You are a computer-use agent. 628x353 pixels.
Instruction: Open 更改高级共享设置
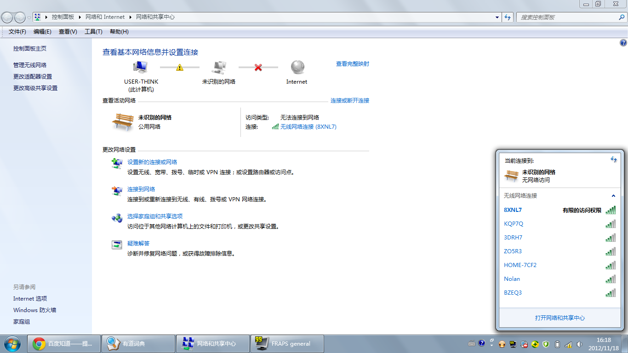pyautogui.click(x=35, y=88)
